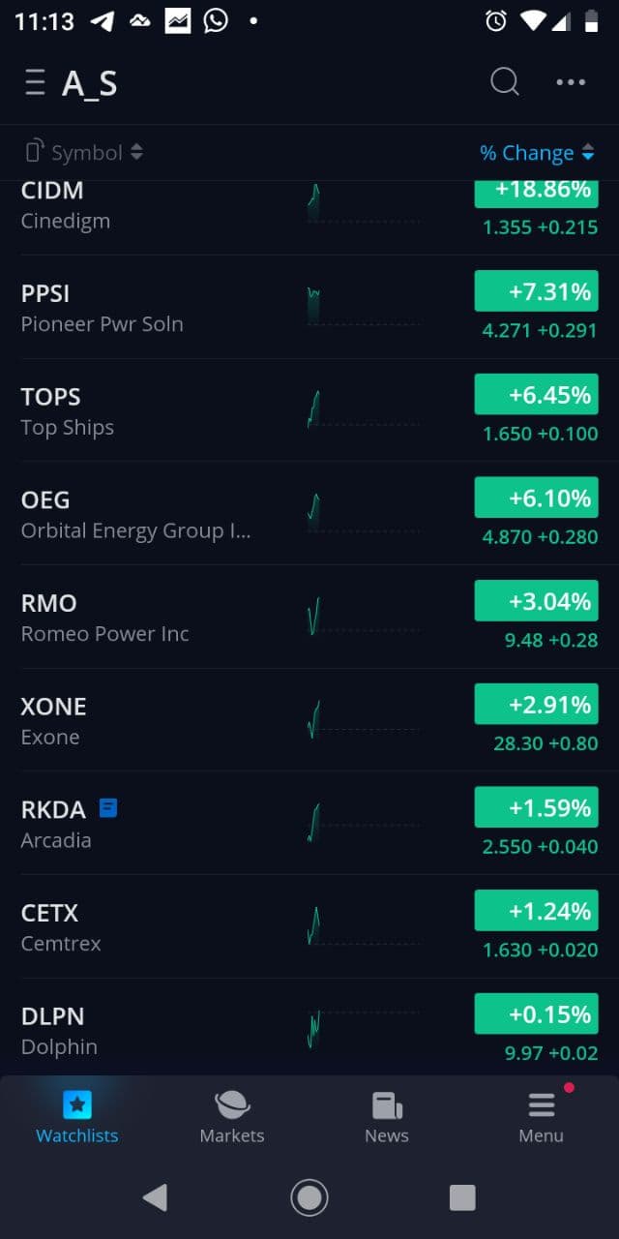Open the News newspaper icon
Screen dimensions: 619x1239
click(387, 1104)
